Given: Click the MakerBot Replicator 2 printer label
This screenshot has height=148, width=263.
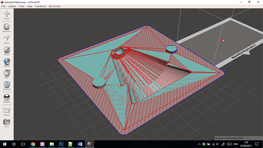Looking at the screenshot, I should point(243,51).
